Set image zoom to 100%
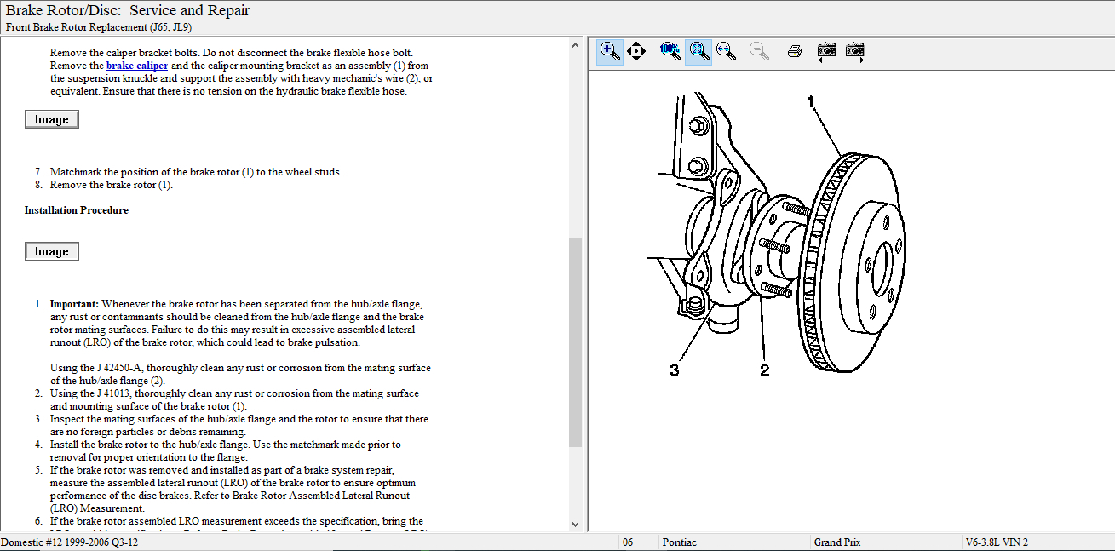Screen dimensions: 1115x551 click(670, 51)
